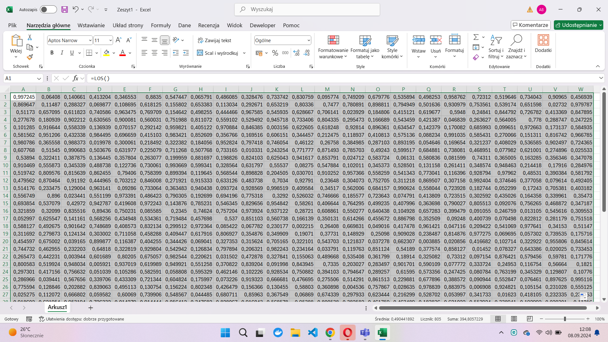Click the Percent style icon
Viewport: 608px width, 342px height.
click(x=275, y=53)
